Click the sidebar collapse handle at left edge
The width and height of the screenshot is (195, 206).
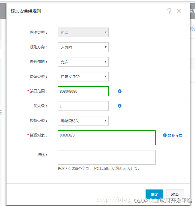(1, 113)
